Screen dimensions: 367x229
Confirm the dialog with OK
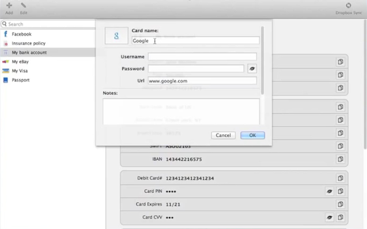click(253, 135)
